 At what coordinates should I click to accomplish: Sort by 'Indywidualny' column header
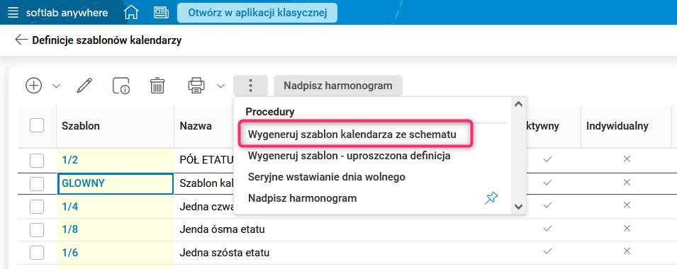click(x=617, y=126)
